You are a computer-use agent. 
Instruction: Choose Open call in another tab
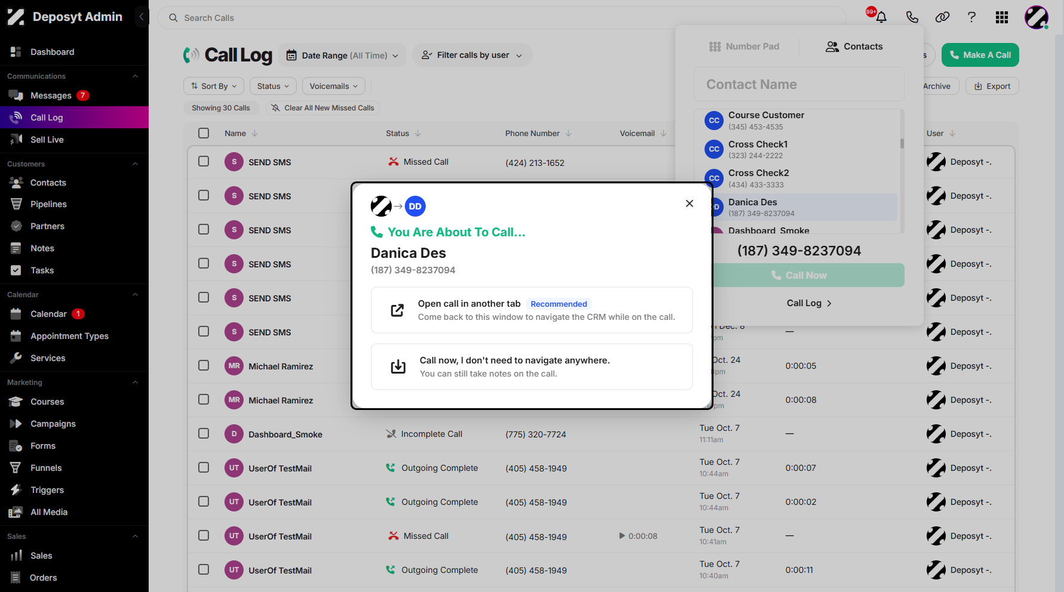pos(532,310)
